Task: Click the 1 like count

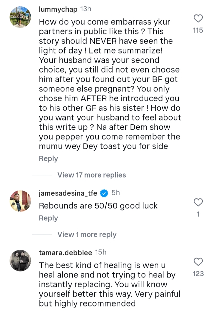Action: 198,214
